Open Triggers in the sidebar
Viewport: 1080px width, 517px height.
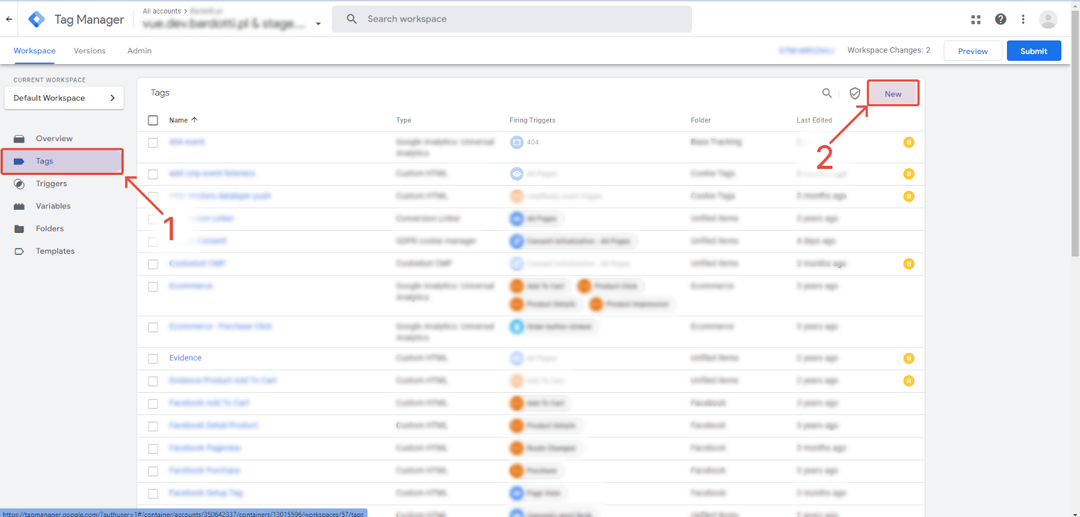point(51,184)
